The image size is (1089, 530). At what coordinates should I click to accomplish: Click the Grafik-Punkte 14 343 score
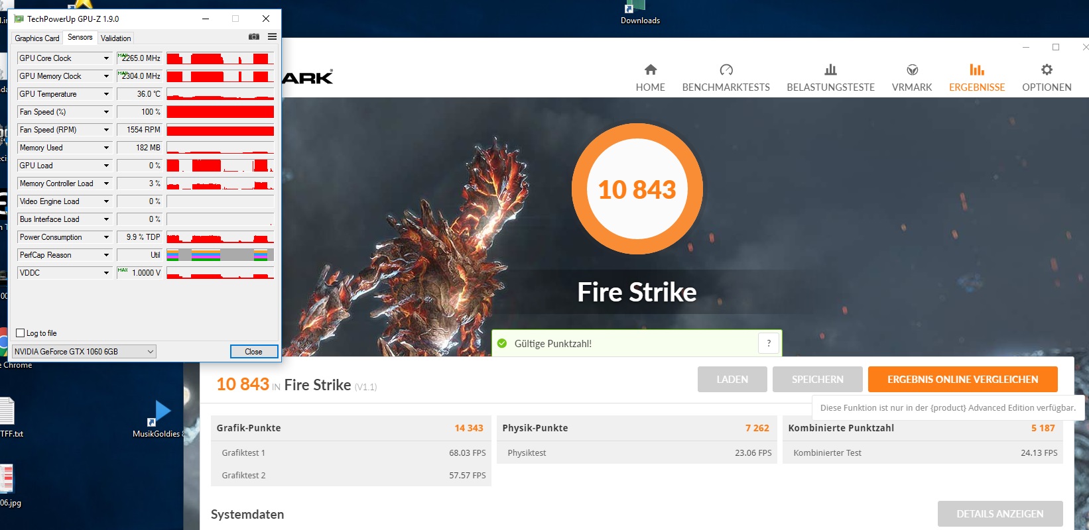[x=469, y=428]
